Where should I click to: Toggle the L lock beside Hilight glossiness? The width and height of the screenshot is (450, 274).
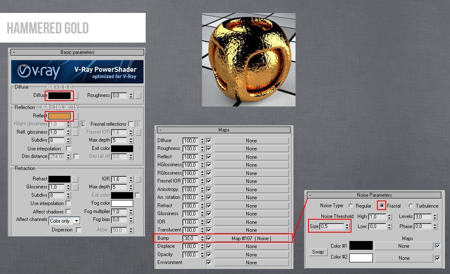[83, 124]
